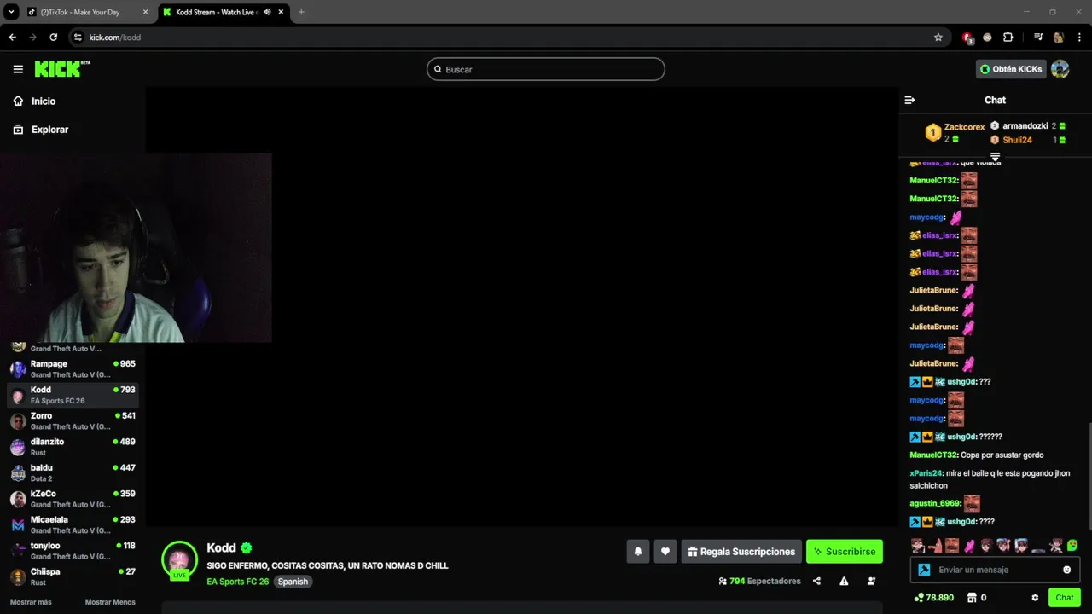This screenshot has height=614, width=1092.
Task: Click the report warning triangle icon
Action: [844, 582]
